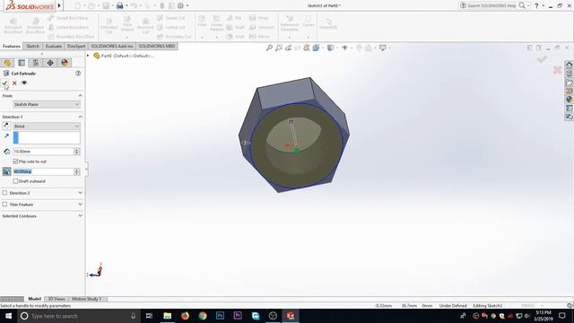The height and width of the screenshot is (323, 574).
Task: Open the 3D Views bottom tab
Action: coord(57,299)
